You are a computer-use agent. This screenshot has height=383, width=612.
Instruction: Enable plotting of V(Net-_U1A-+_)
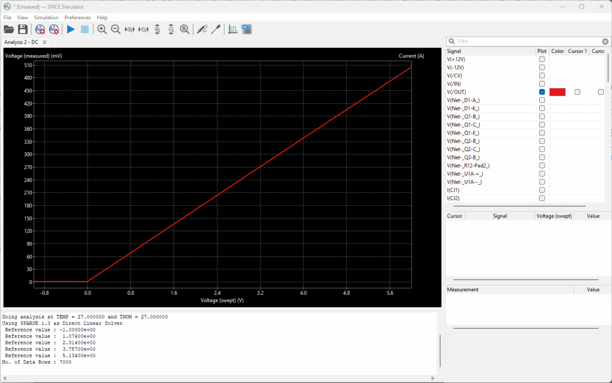point(542,174)
